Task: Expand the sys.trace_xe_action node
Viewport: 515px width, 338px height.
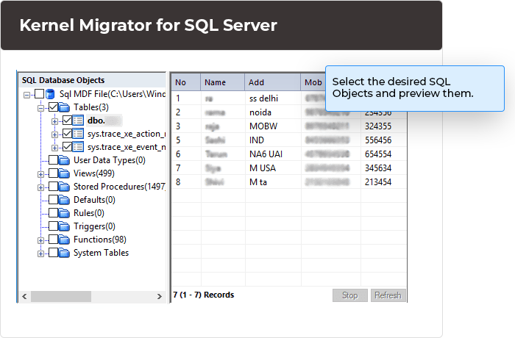Action: [x=54, y=134]
